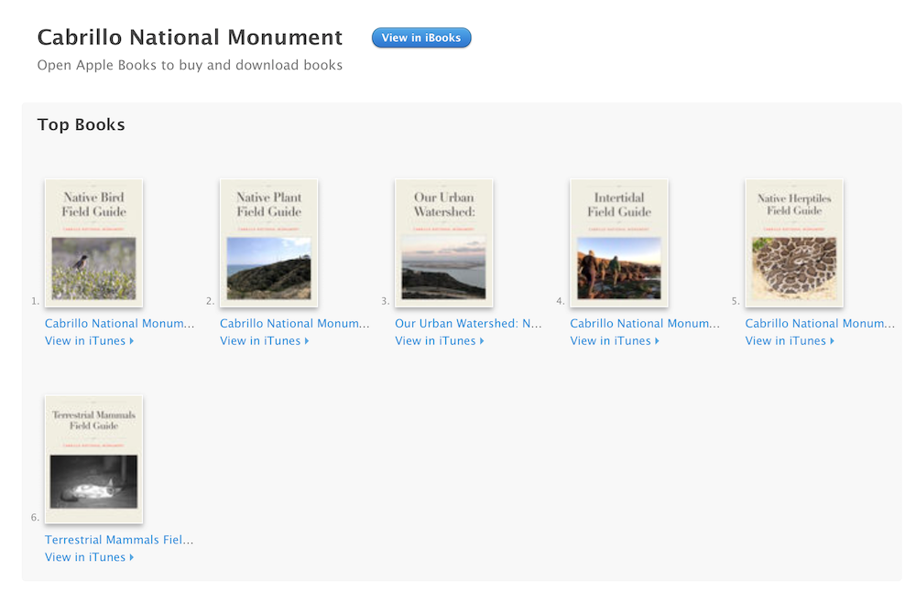Viewport: 916px width, 602px height.
Task: View Native Herptiles Field Guide in iTunes
Action: click(x=789, y=340)
